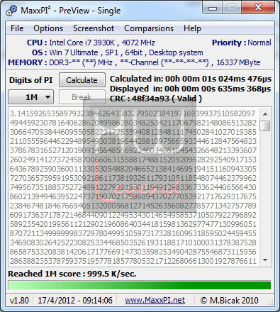Click the Calculate button
This screenshot has height=312, width=280.
point(82,80)
